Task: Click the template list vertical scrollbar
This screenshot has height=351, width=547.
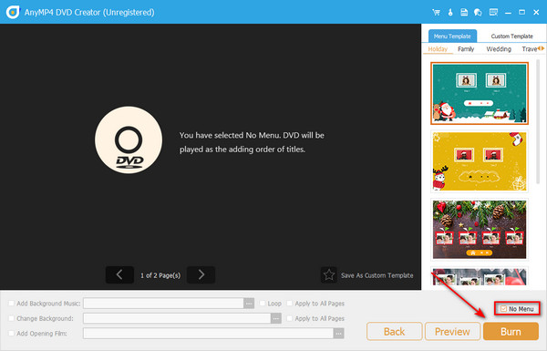Action: tap(538, 122)
